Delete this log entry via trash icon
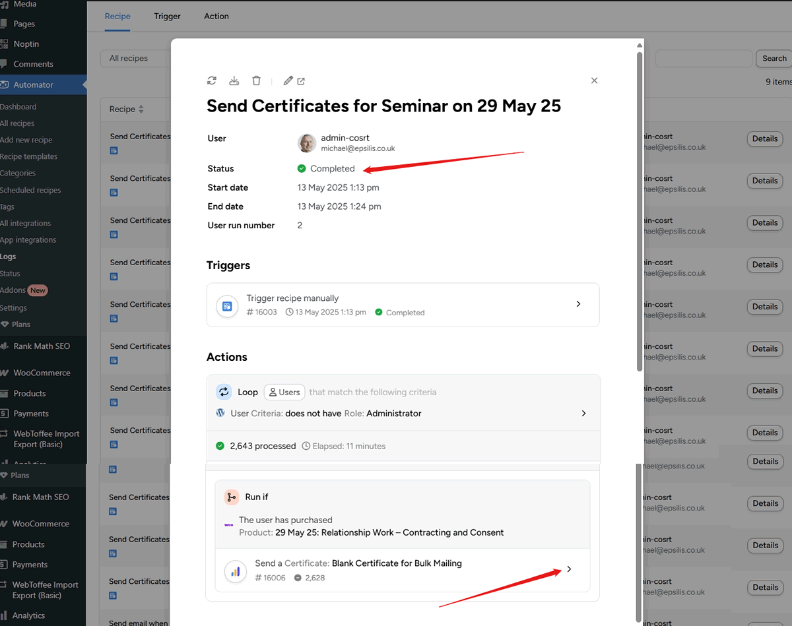The height and width of the screenshot is (626, 792). [256, 80]
